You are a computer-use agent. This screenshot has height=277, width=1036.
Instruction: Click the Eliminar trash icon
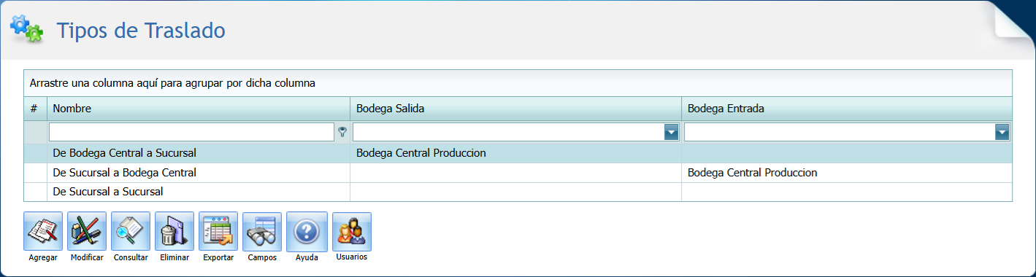tap(174, 232)
